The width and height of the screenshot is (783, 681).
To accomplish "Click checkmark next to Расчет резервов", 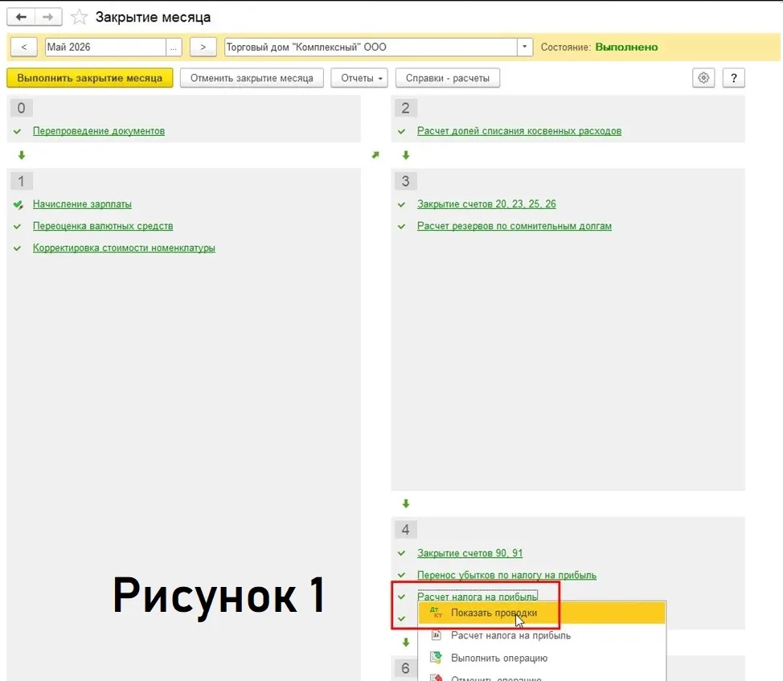I will click(401, 226).
